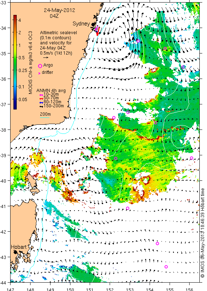Image resolution: width=207 pixels, height=291 pixels.
Task: Click the 'Altimetric sealevel' caption line
Action: (x=58, y=33)
